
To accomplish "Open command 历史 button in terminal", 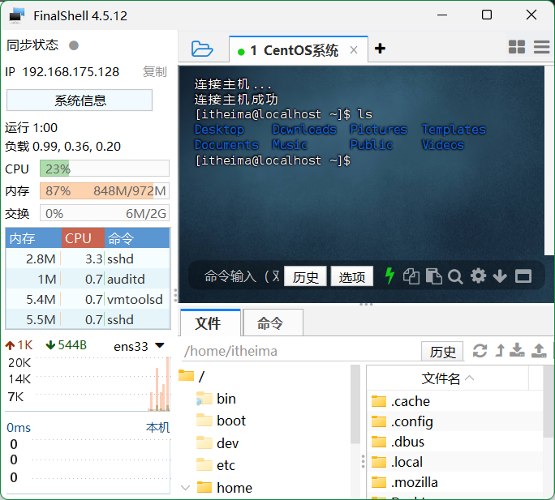I will [x=305, y=276].
